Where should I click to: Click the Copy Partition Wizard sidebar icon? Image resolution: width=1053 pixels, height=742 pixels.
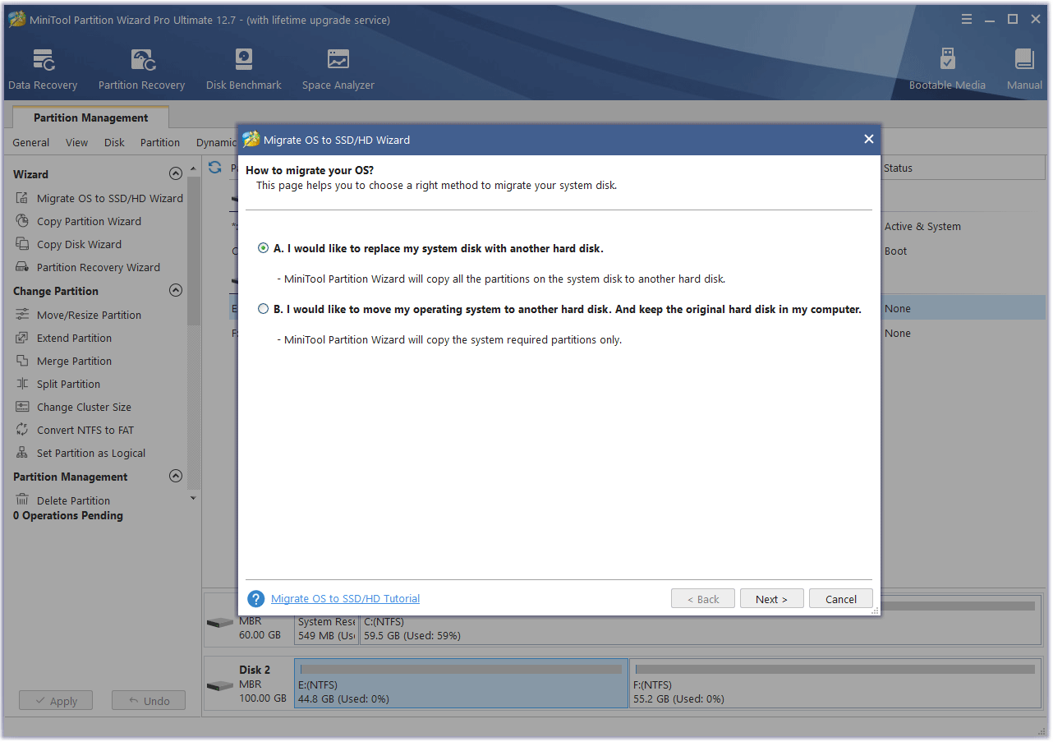[x=22, y=221]
